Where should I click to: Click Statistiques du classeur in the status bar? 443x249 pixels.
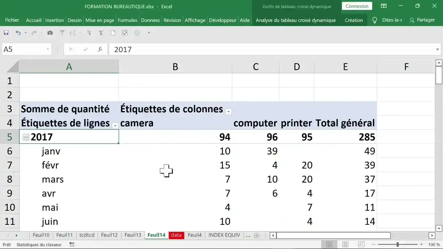coord(39,245)
